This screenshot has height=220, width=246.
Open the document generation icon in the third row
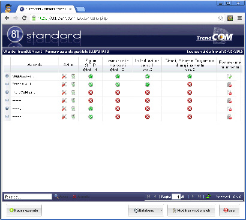[229, 93]
